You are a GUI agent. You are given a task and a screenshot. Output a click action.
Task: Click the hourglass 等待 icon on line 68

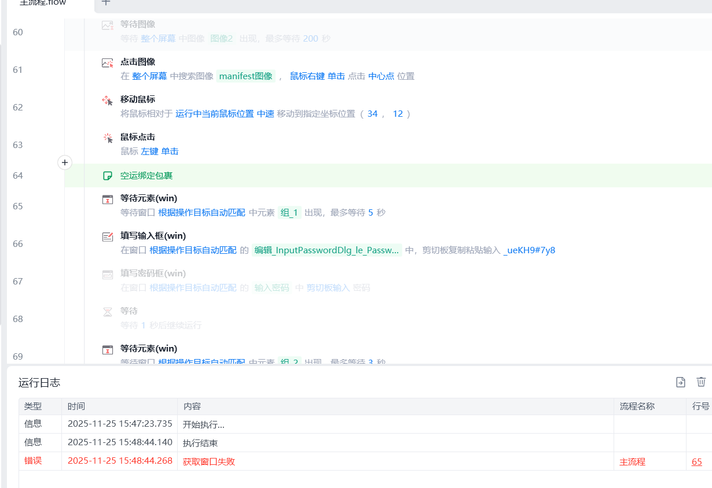click(x=108, y=312)
